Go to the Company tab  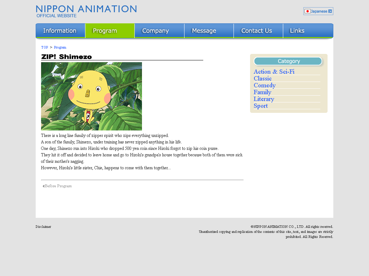159,31
